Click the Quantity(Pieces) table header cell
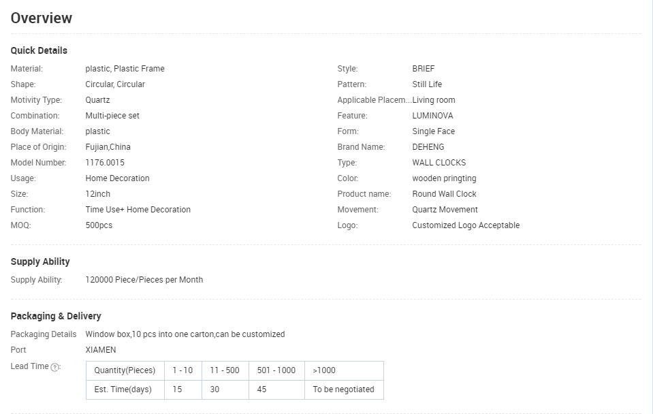The height and width of the screenshot is (414, 653). point(125,370)
